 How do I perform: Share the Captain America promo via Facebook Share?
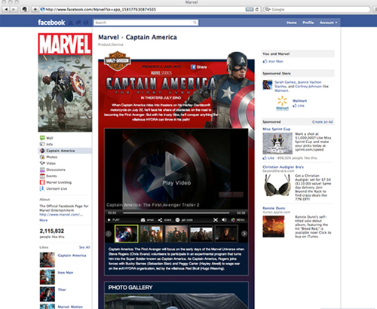(x=198, y=67)
